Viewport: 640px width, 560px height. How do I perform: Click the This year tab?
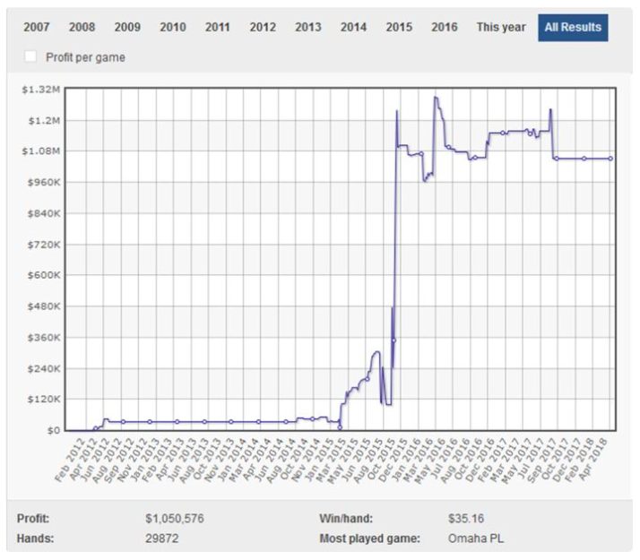[x=501, y=27]
